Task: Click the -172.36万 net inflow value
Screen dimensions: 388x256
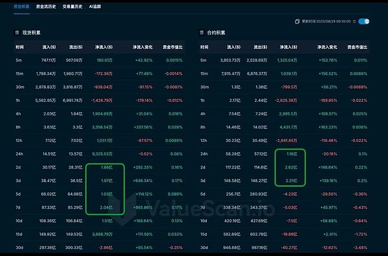Action: [103, 74]
